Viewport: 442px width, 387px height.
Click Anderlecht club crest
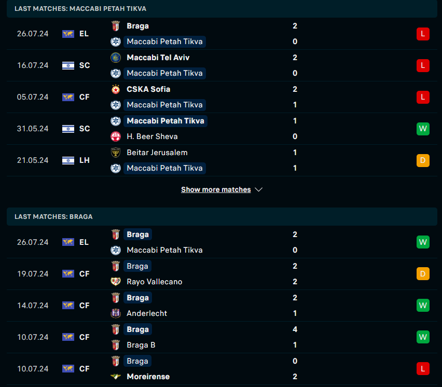pyautogui.click(x=116, y=313)
